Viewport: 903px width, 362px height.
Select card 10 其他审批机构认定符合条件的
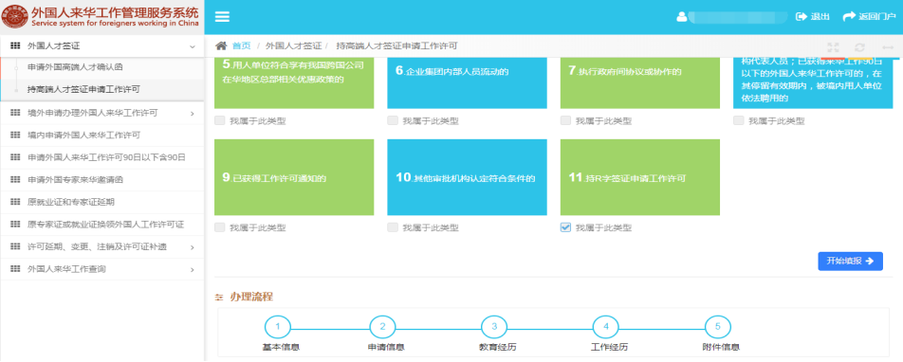tap(467, 177)
